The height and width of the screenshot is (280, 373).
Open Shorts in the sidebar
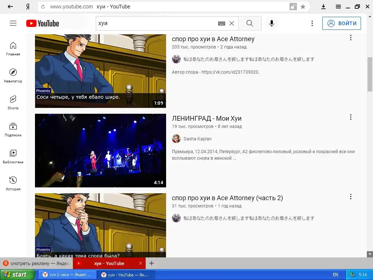pyautogui.click(x=13, y=102)
